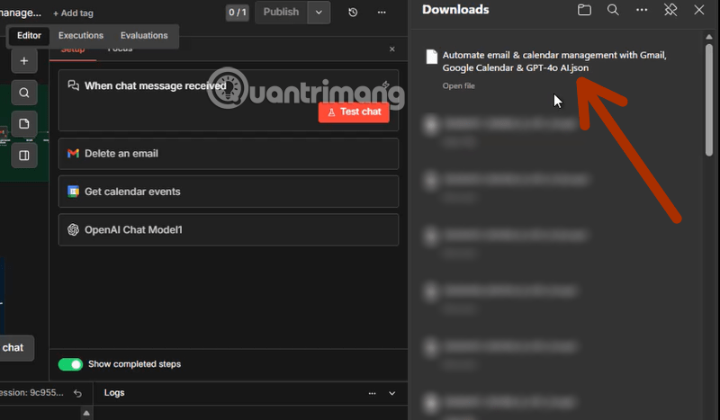The image size is (720, 420).
Task: Open file link under JSON download
Action: 458,85
